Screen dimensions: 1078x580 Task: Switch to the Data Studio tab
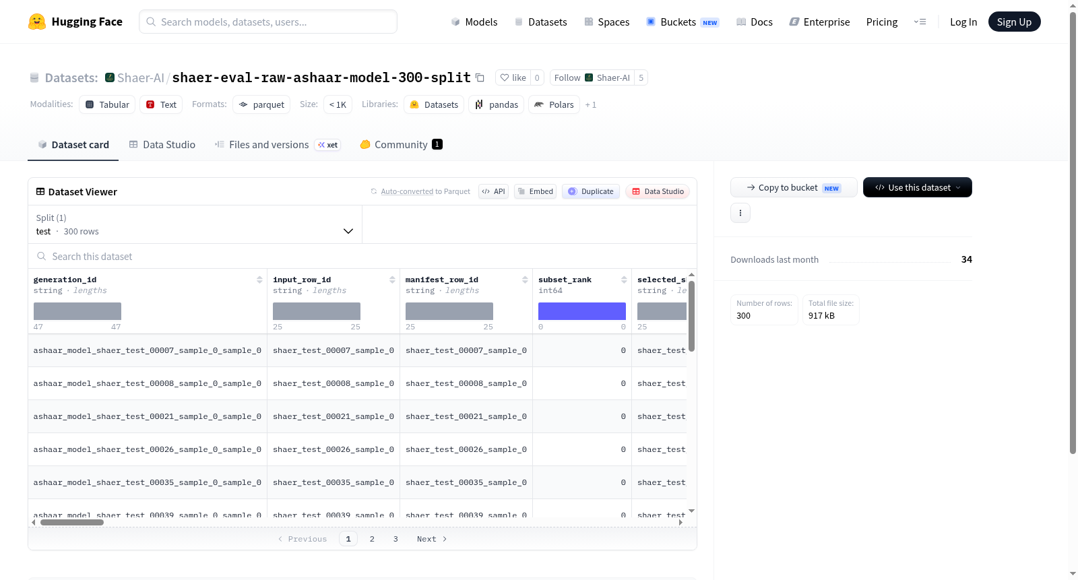(162, 145)
